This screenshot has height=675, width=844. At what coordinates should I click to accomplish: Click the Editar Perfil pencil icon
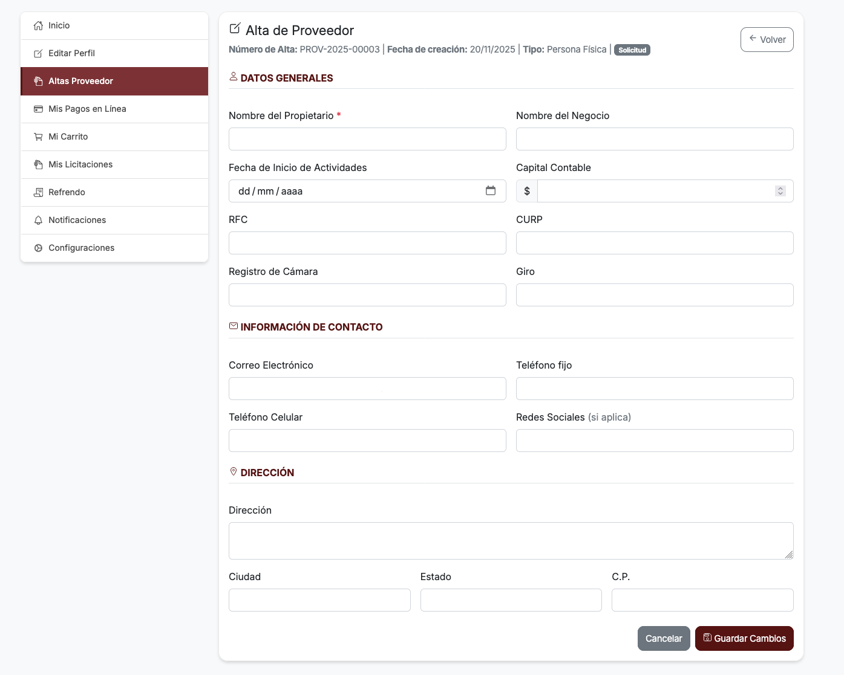click(x=38, y=53)
